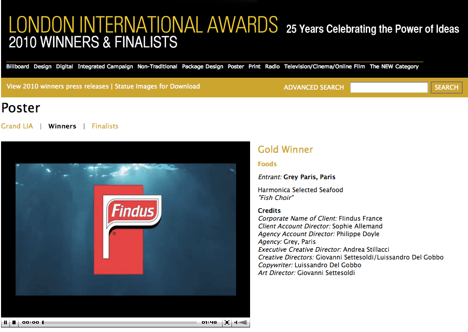Click the Art Director Giovanni Settesoldi line
Viewport: 468px width, 332px height.
306,272
